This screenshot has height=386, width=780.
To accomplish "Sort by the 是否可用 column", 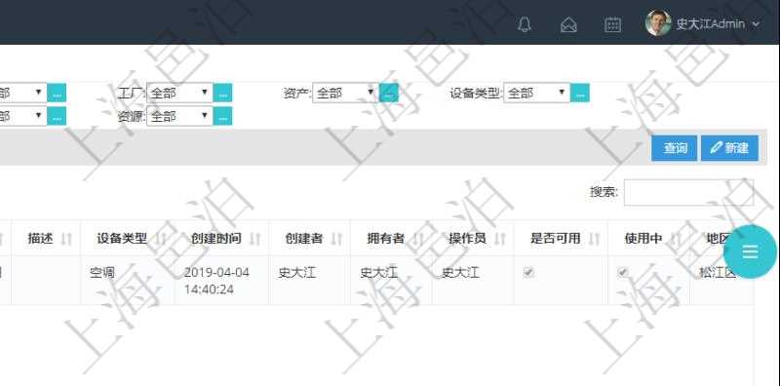I will point(561,238).
